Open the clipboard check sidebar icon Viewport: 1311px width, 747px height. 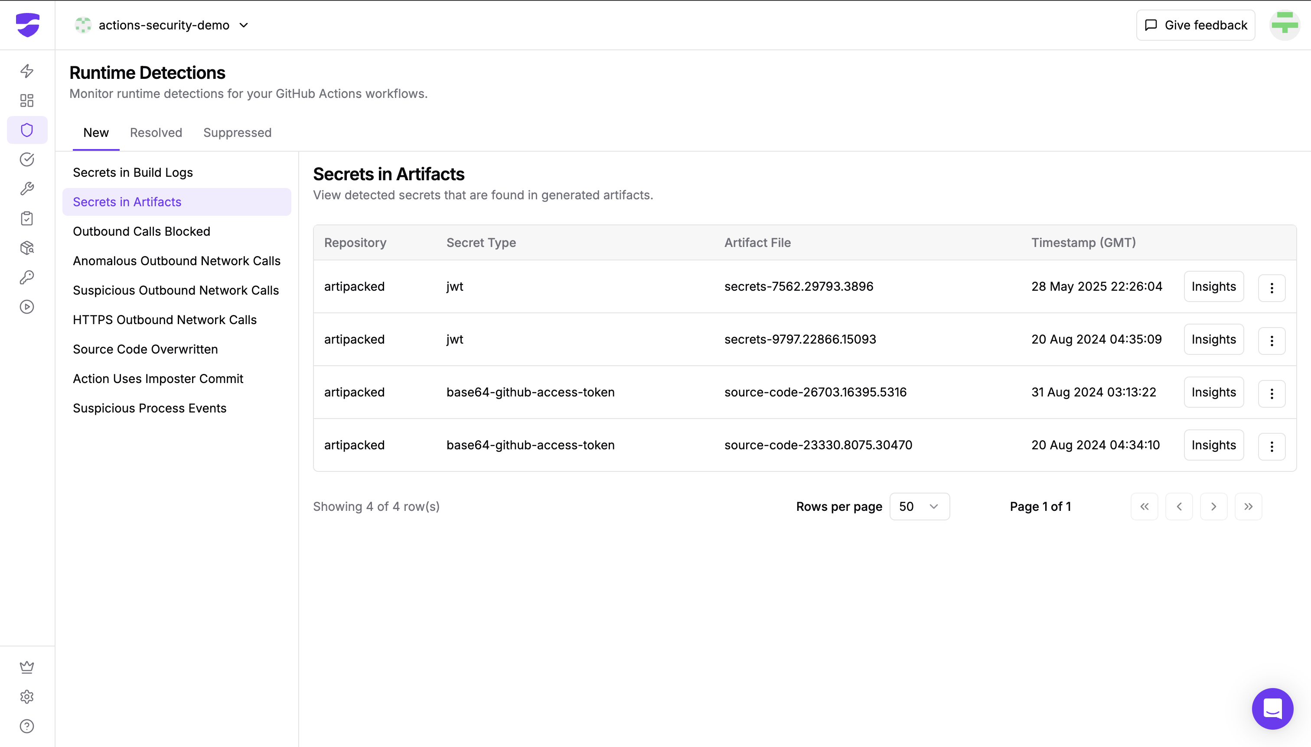click(27, 218)
